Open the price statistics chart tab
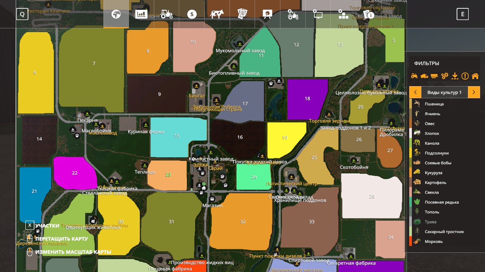485x272 pixels. 141,15
